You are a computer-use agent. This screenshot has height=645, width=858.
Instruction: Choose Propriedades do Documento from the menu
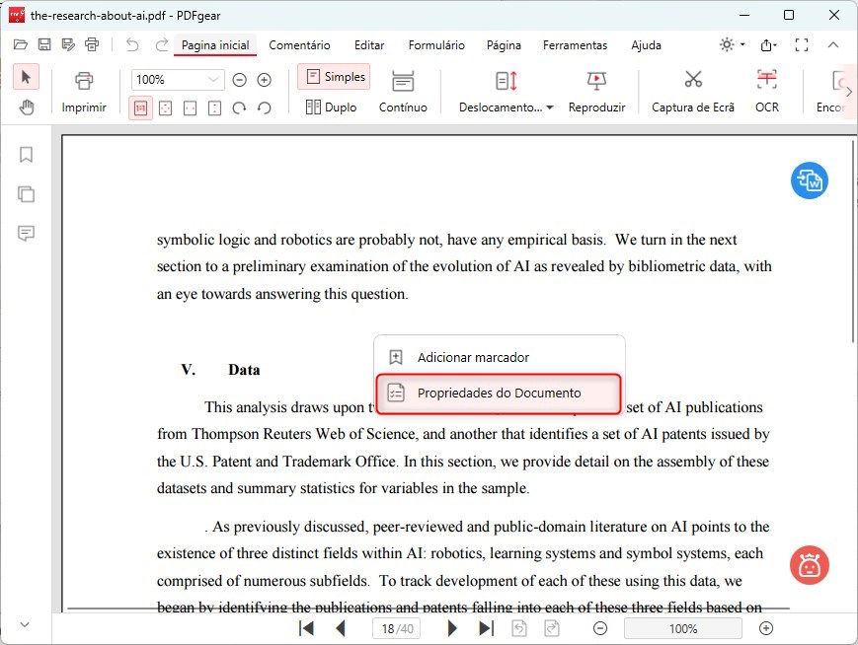pos(499,393)
